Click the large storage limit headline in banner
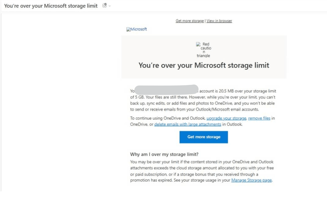 tap(204, 65)
